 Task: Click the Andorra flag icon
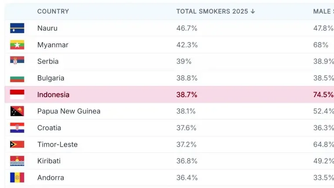point(17,178)
